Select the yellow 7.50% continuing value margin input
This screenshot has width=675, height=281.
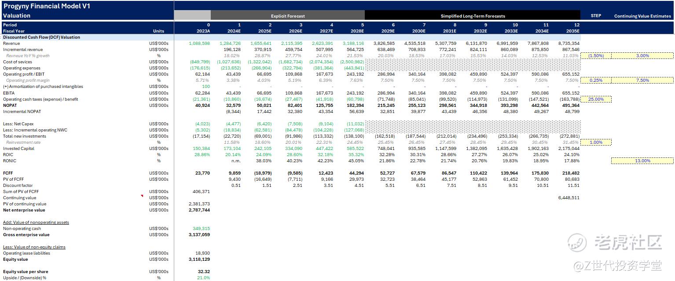642,80
